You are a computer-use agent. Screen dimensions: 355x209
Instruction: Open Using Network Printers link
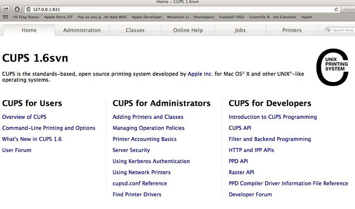tap(142, 172)
